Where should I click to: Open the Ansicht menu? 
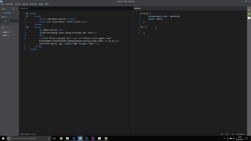pos(25,4)
